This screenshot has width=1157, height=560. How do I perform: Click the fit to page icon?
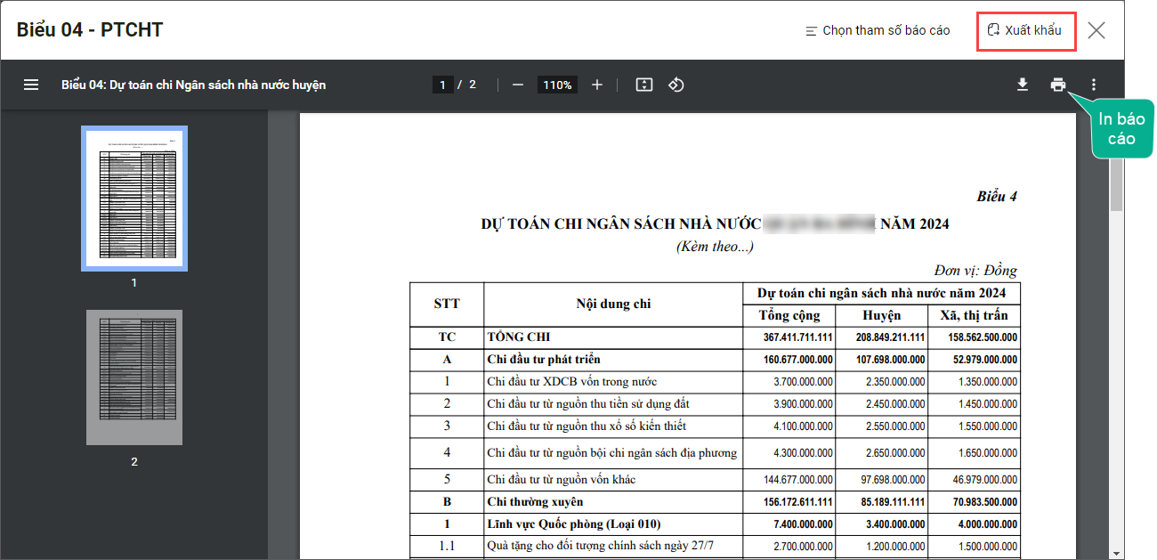coord(644,85)
